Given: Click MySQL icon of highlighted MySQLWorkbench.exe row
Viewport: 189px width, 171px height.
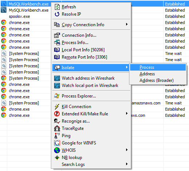Looking at the screenshot, I should tap(4, 4).
